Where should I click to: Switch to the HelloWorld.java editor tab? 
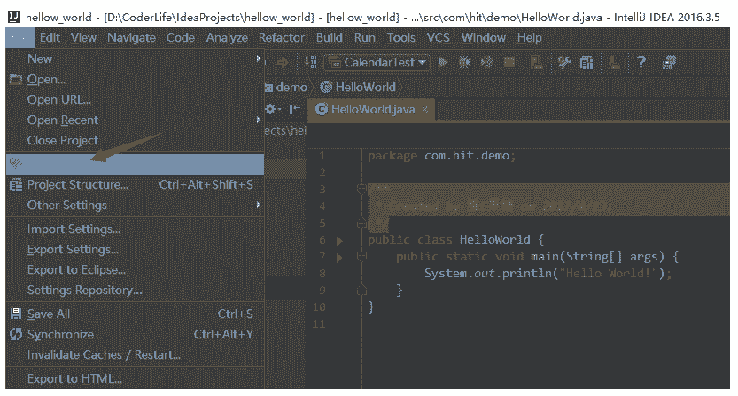tap(371, 109)
